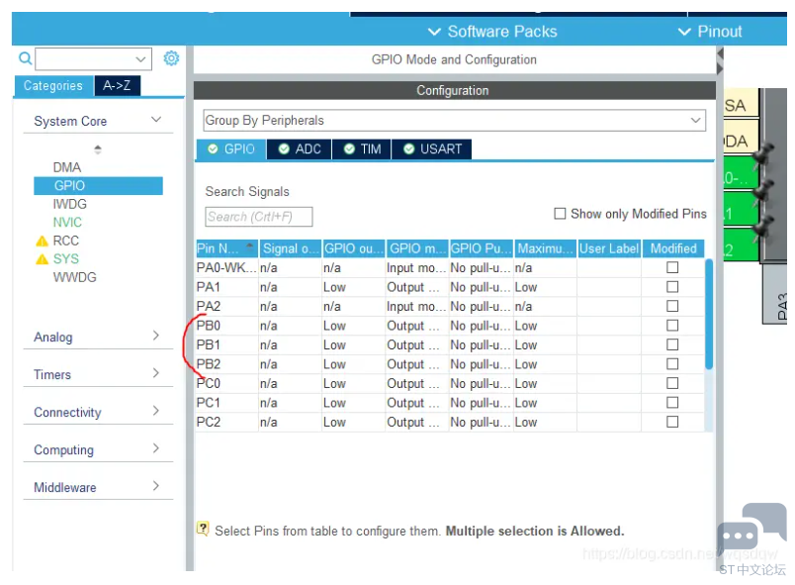Check Modified box for PA0-WK row
795x585 pixels.
672,267
